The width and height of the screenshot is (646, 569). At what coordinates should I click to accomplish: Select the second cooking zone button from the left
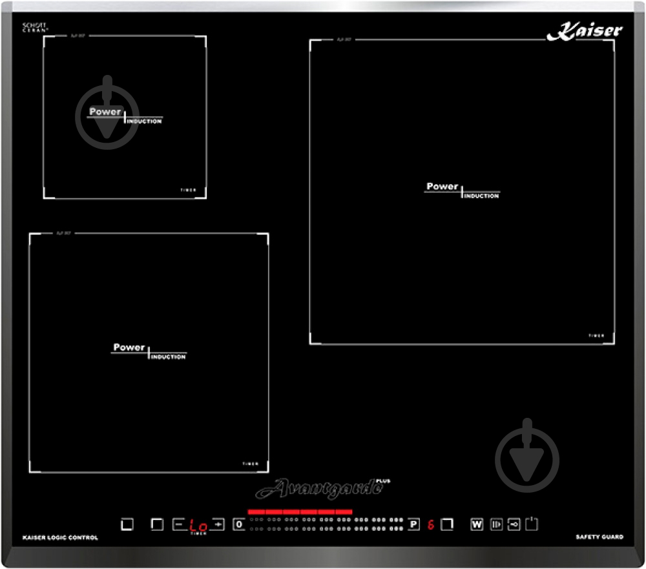coord(157,524)
